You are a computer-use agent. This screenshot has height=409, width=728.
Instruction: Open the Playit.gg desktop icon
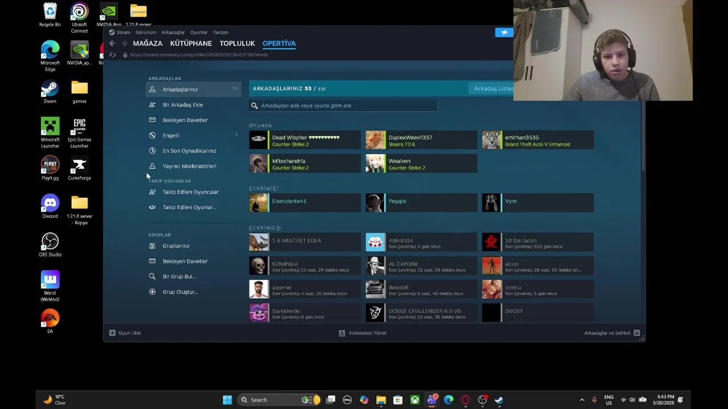point(50,169)
